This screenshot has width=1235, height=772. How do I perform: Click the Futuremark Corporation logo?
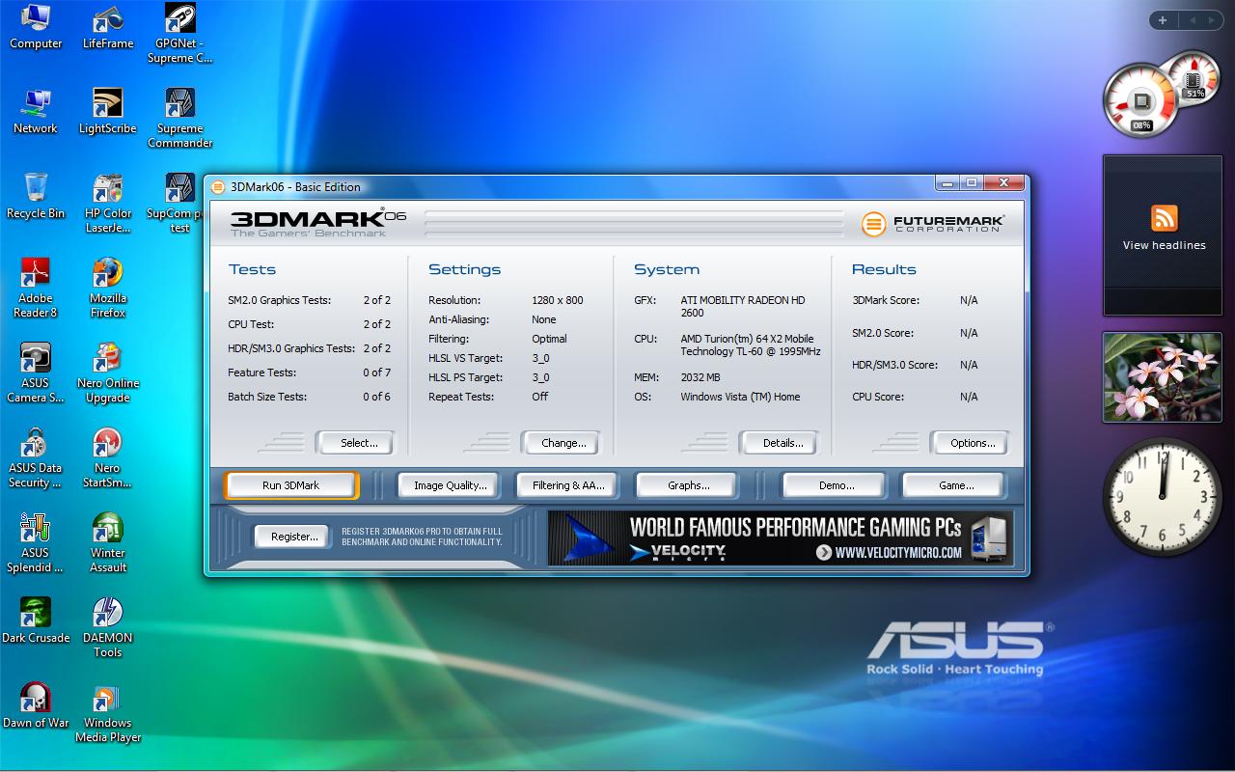932,224
